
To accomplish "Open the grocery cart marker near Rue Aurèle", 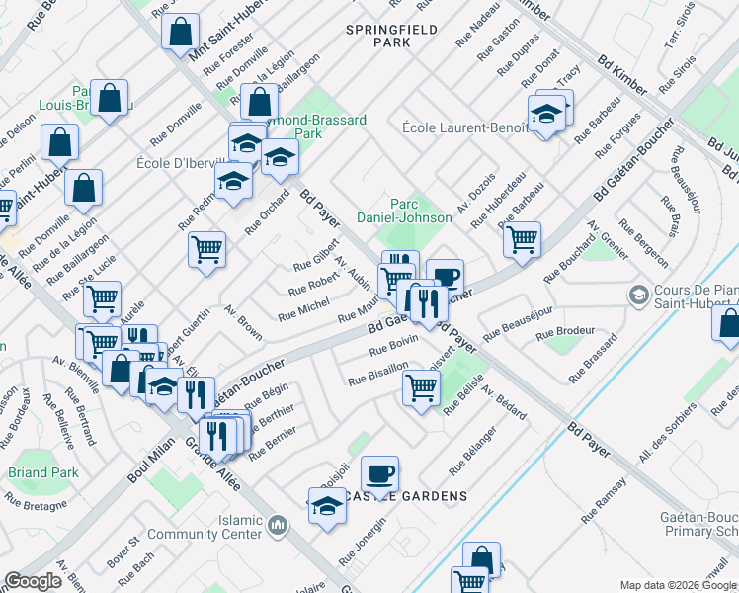I will click(x=103, y=300).
